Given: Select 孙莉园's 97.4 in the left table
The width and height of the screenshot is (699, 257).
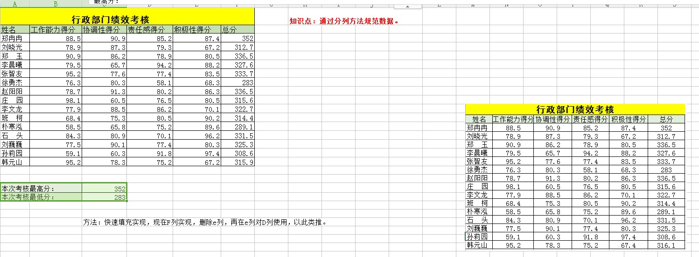Looking at the screenshot, I should coord(197,154).
